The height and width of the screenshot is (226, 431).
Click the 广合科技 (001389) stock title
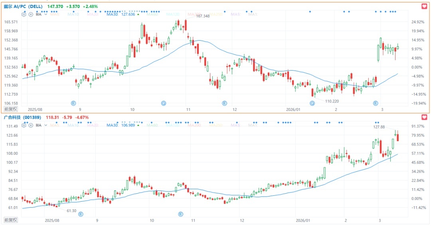pos(23,118)
